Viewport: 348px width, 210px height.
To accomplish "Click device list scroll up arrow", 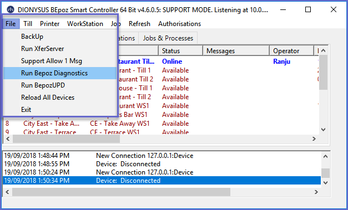I will pos(324,51).
